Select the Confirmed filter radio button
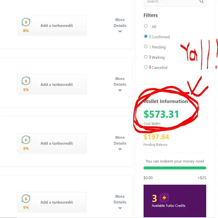The image size is (218, 218). pyautogui.click(x=146, y=36)
